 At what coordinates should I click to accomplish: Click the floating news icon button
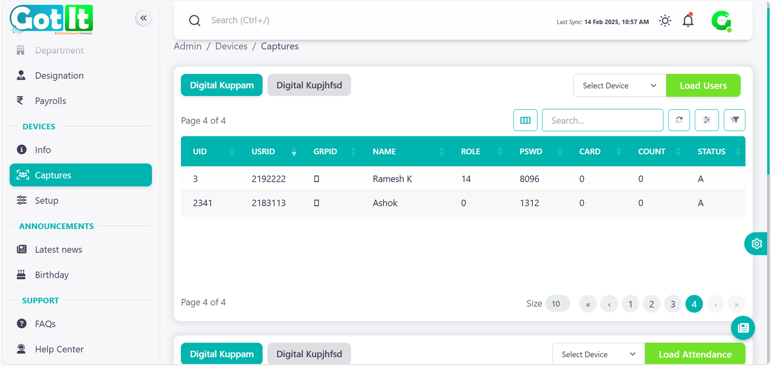743,328
